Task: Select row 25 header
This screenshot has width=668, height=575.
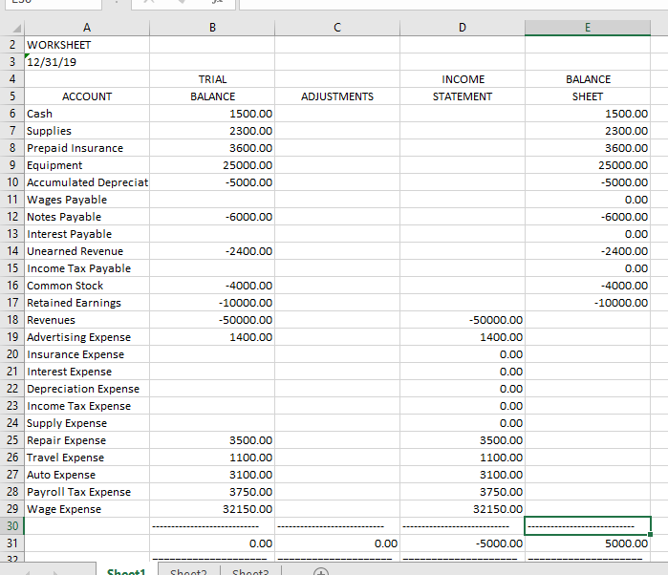Action: [x=12, y=440]
